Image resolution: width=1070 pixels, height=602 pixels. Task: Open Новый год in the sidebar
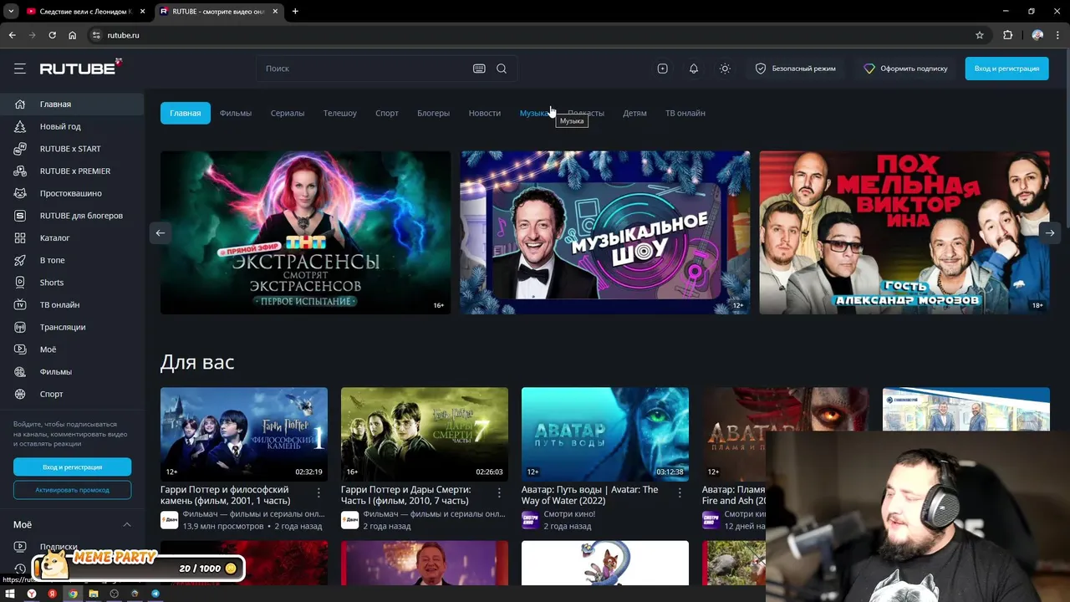[72, 126]
